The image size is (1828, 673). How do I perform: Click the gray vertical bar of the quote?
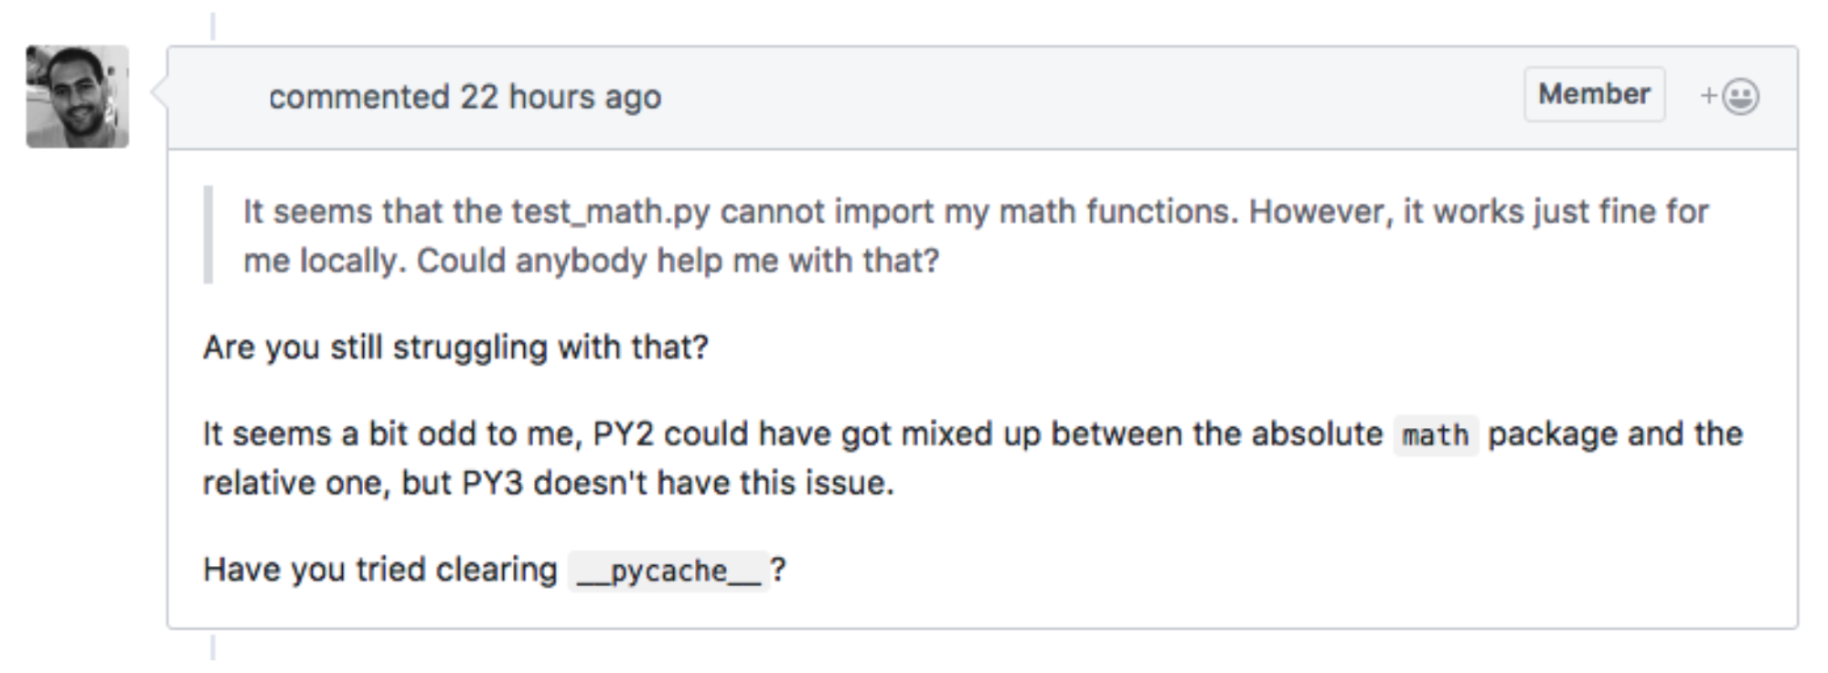click(208, 235)
